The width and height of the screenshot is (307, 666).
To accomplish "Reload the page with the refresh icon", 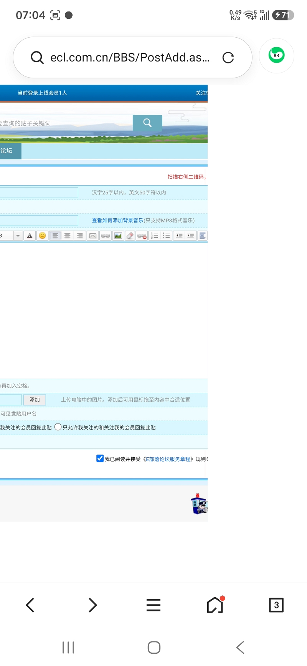I will click(228, 58).
